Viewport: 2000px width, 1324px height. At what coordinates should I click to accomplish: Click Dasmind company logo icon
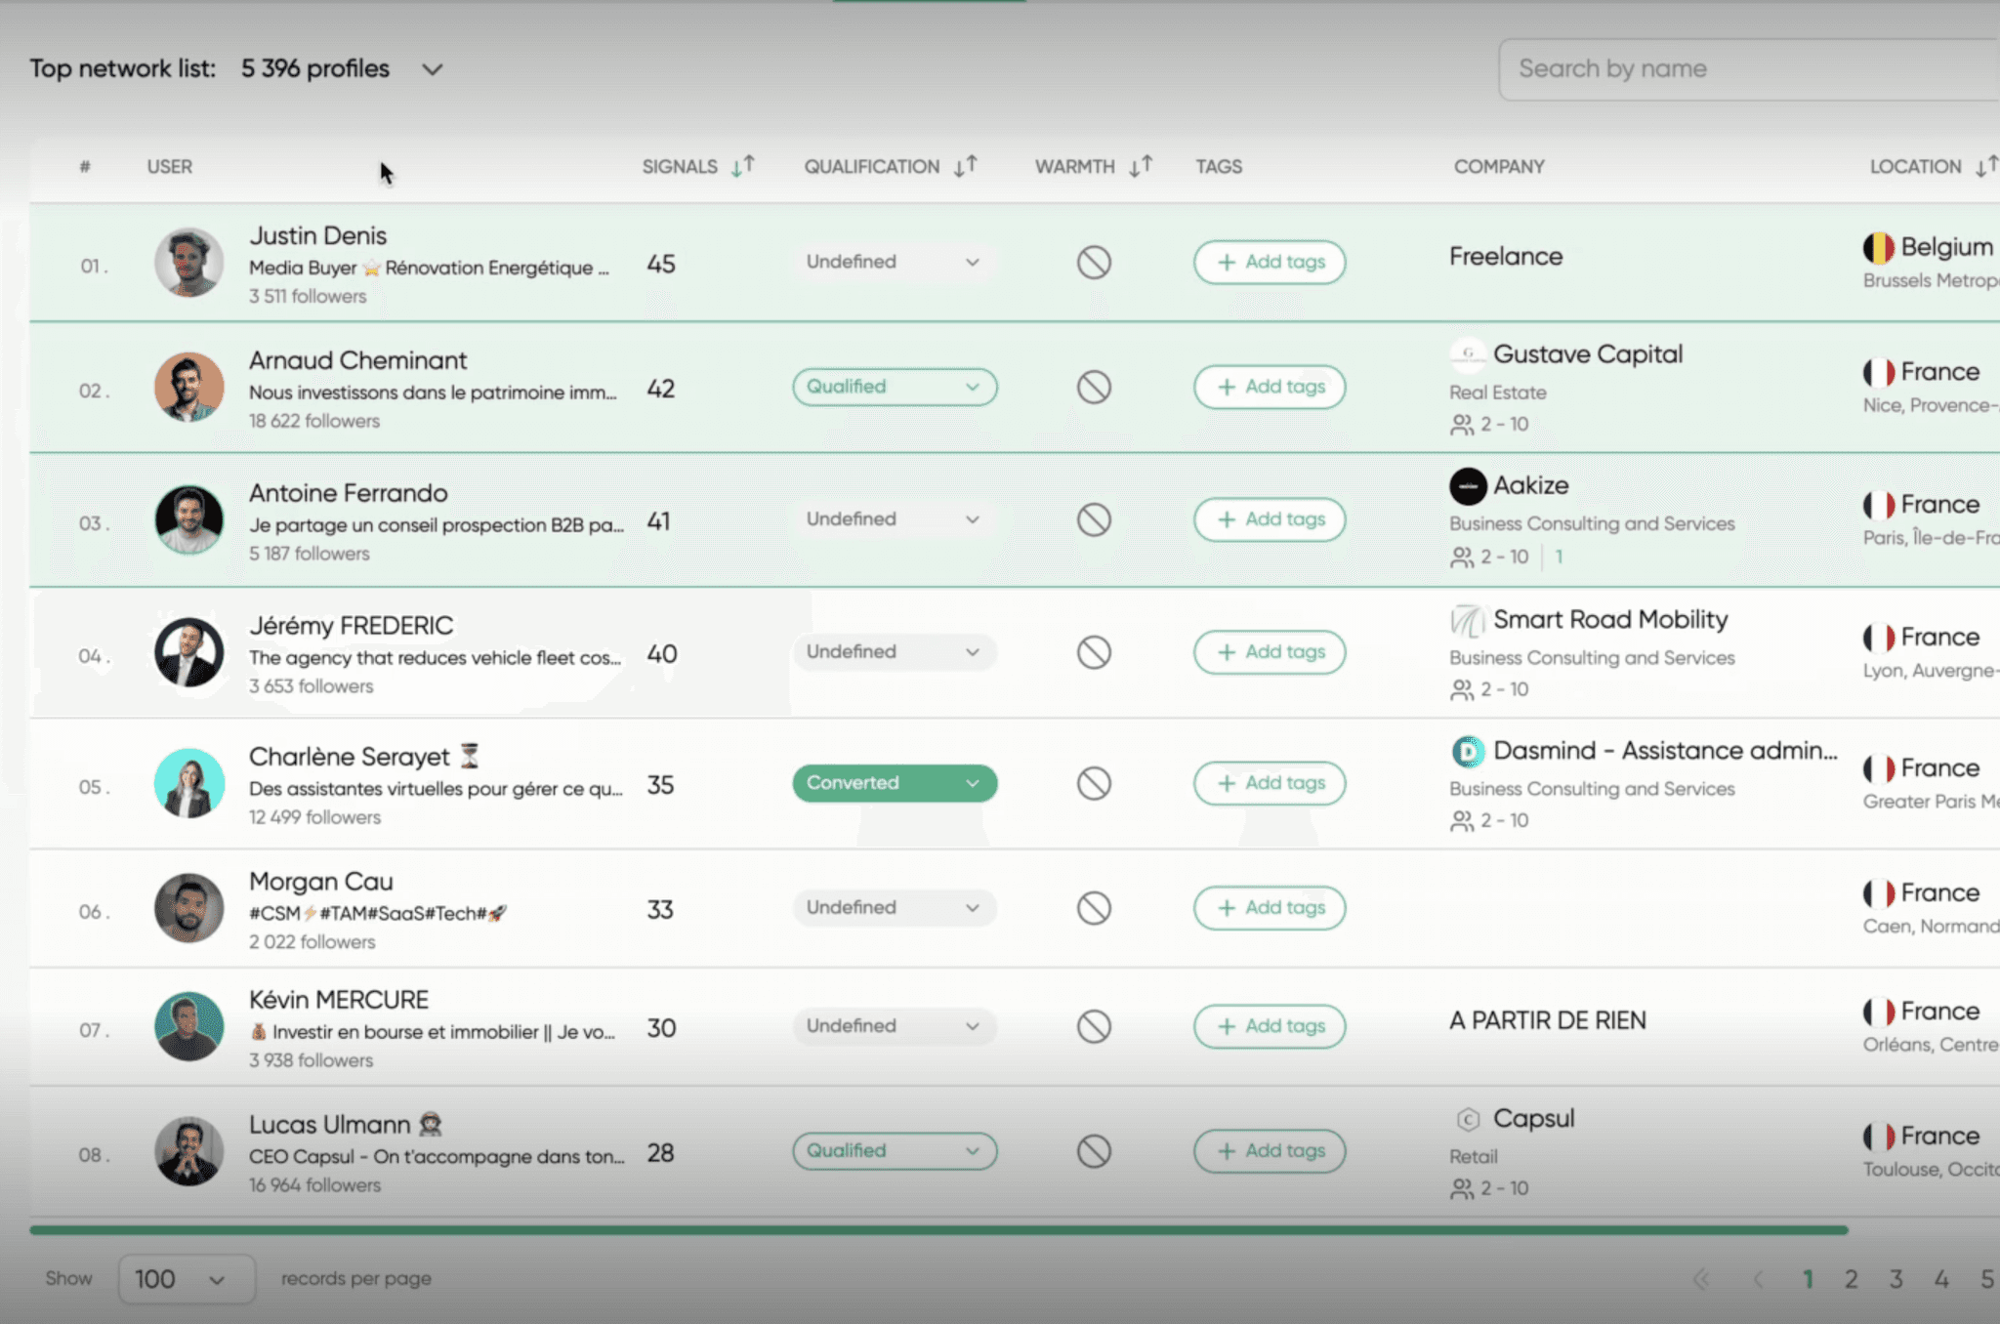tap(1467, 751)
